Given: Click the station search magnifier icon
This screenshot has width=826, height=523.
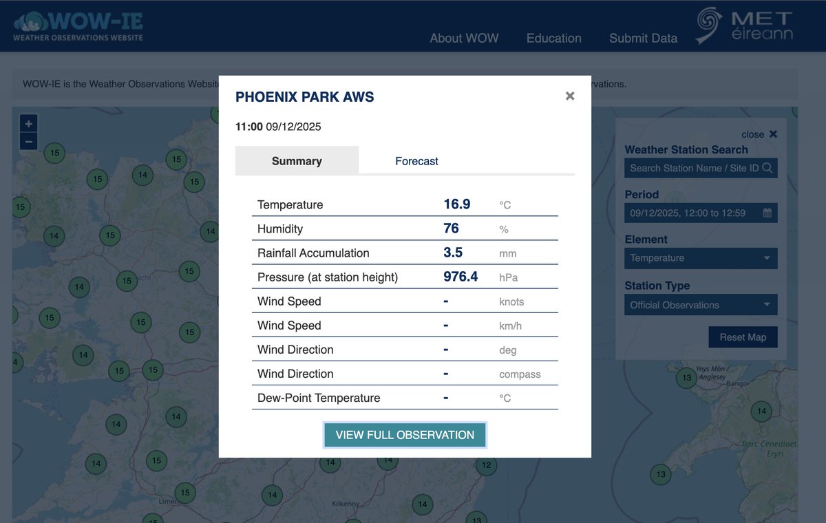Looking at the screenshot, I should click(767, 168).
